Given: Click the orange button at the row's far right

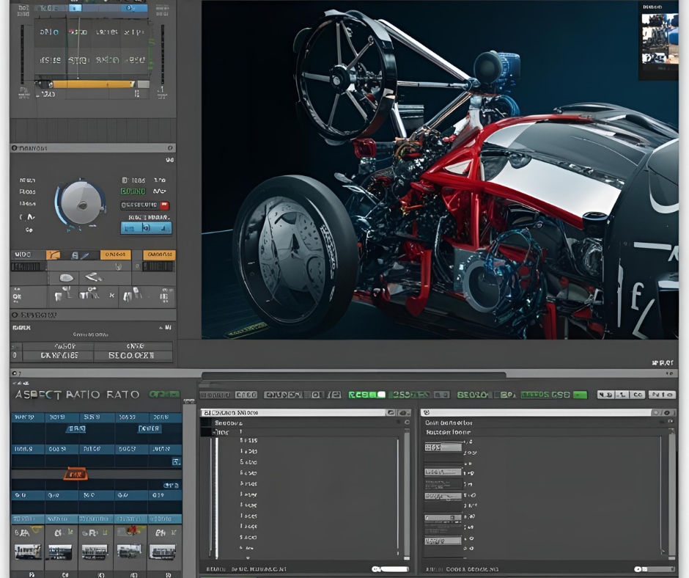Looking at the screenshot, I should [160, 255].
